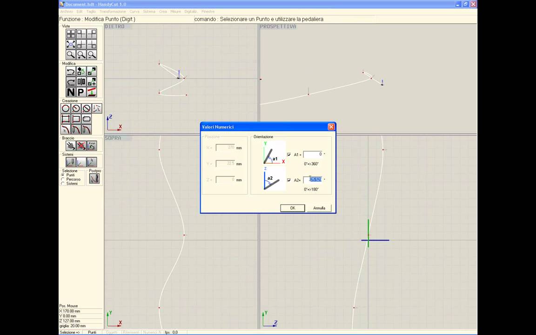
Task: Click the zoom-in magnifier with plus
Action: 81,55
